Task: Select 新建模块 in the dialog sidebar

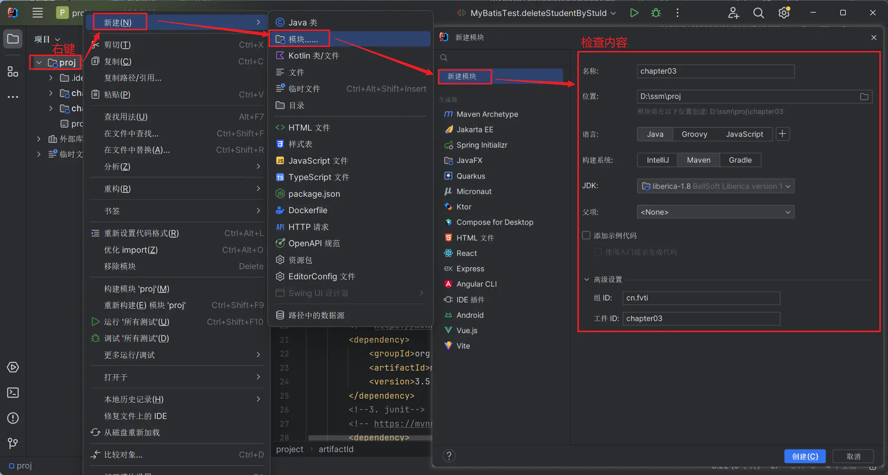Action: tap(501, 76)
